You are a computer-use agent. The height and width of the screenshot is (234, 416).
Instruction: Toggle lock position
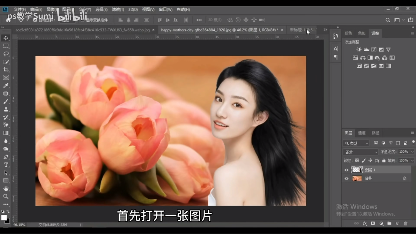coord(370,161)
